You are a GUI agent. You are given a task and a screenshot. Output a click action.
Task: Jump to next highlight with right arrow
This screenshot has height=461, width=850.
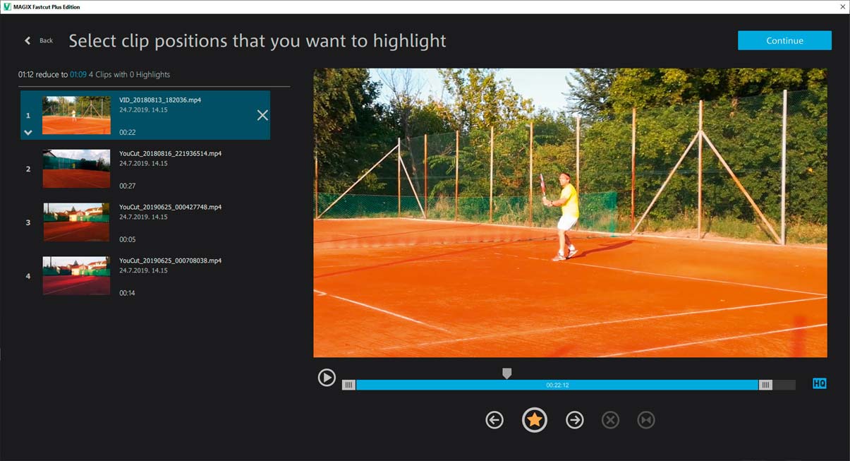point(575,420)
